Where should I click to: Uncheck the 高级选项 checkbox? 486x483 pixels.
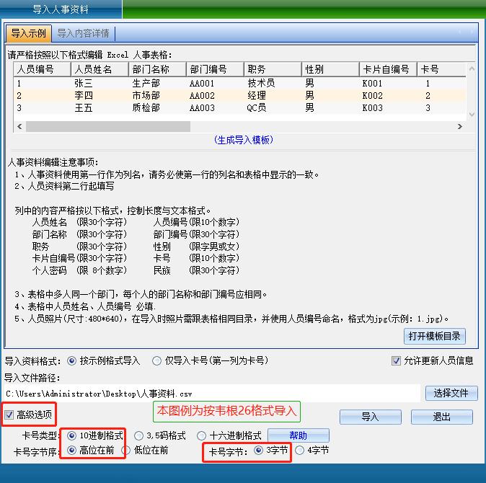click(9, 415)
